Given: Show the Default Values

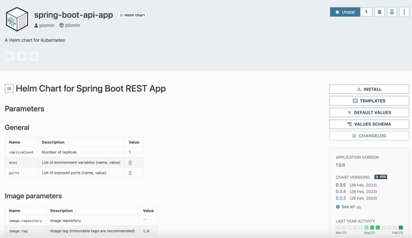Looking at the screenshot, I should point(369,112).
